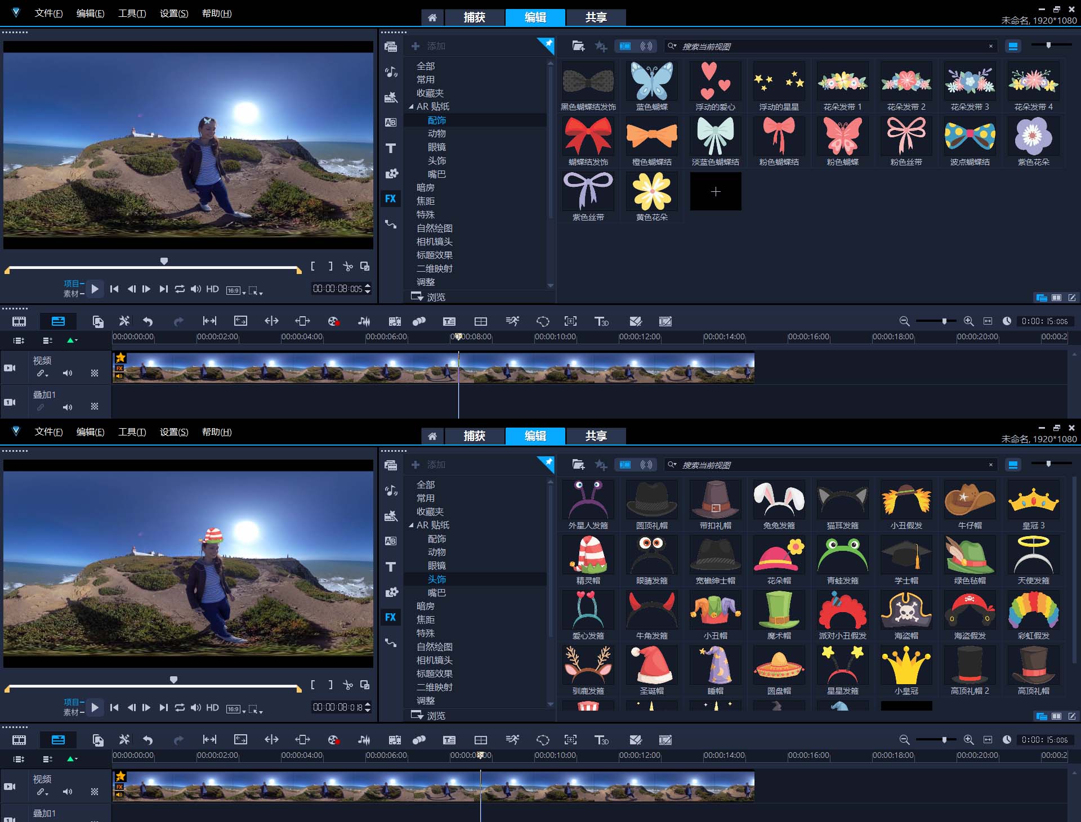
Task: Zoom in timeline with plus magnifier in upper window
Action: tap(968, 321)
